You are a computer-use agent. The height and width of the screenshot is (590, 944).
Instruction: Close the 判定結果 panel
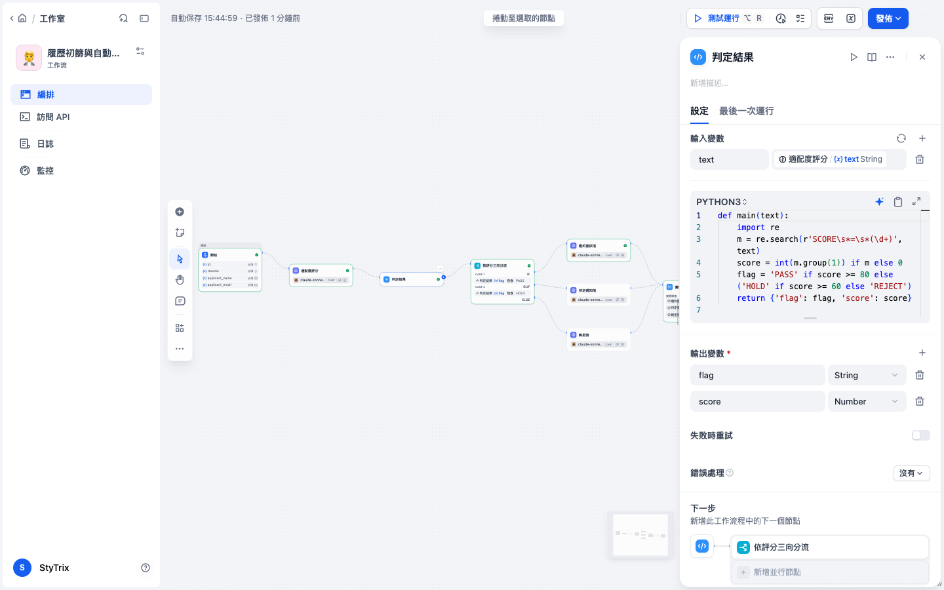coord(922,57)
